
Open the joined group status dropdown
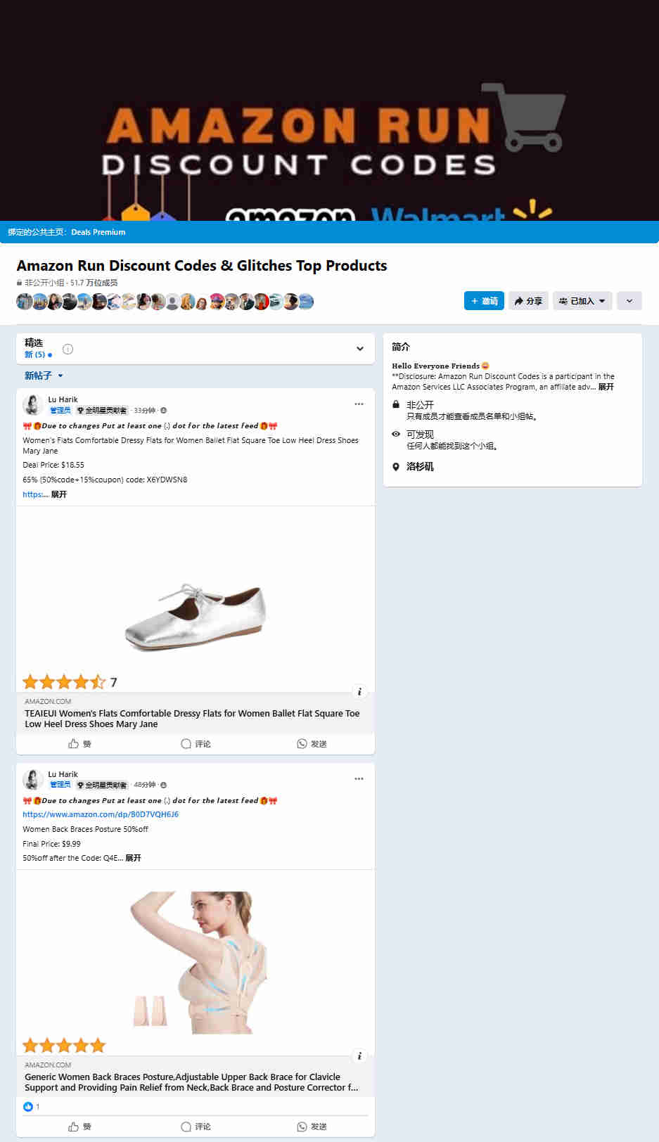tap(582, 301)
